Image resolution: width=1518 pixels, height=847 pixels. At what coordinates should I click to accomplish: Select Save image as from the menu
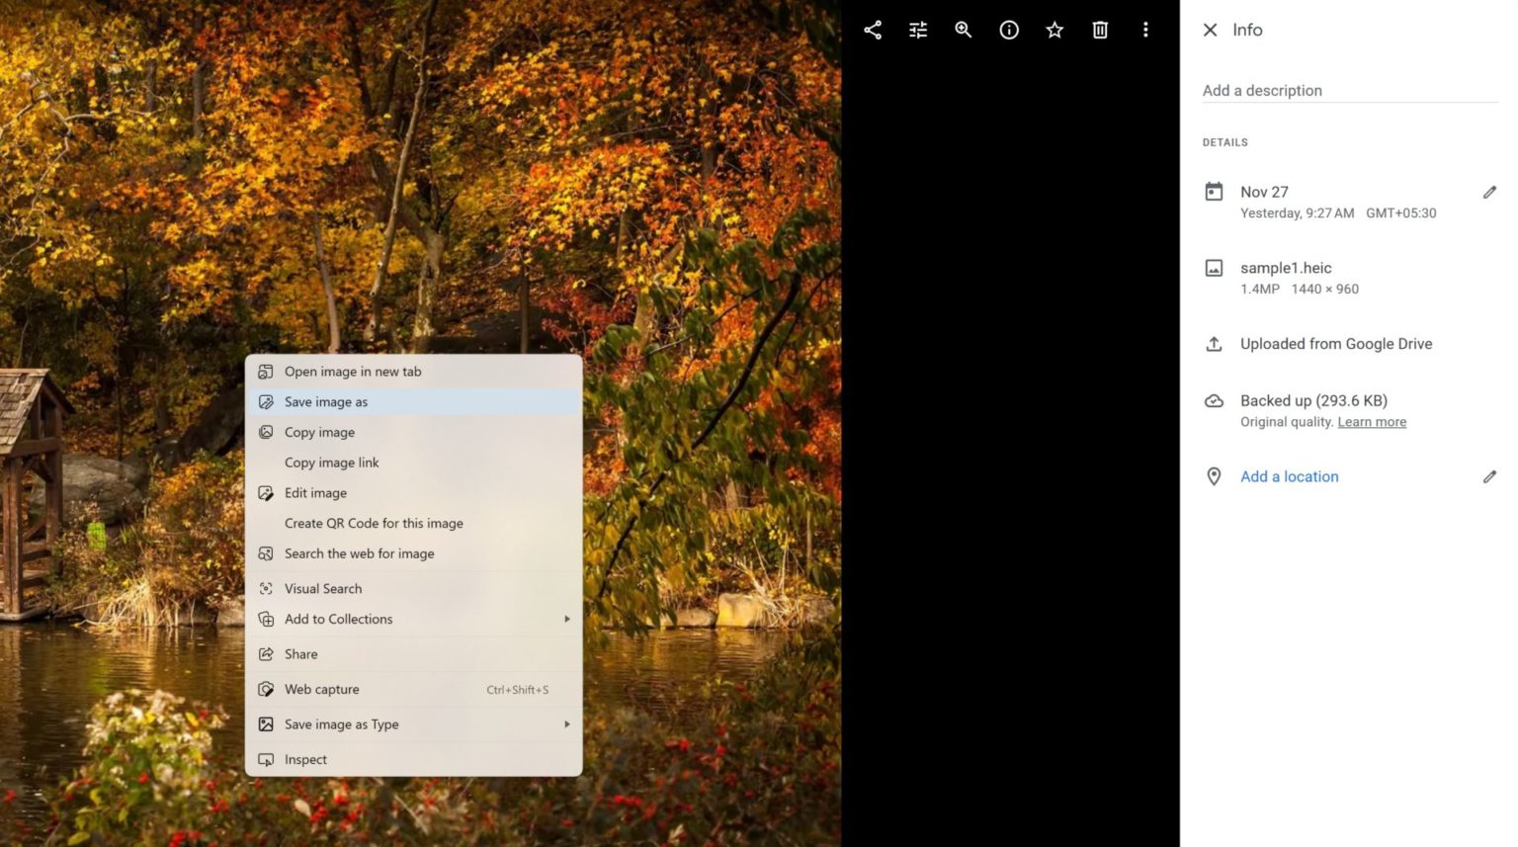(x=326, y=401)
